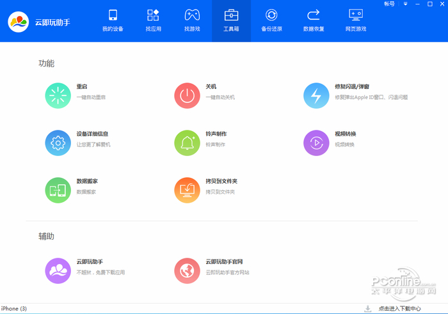The width and height of the screenshot is (448, 314).
Task: Click the blue lightning 修复闪退 icon
Action: click(316, 96)
